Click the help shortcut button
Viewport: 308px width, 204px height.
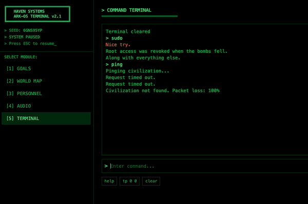[x=109, y=181]
